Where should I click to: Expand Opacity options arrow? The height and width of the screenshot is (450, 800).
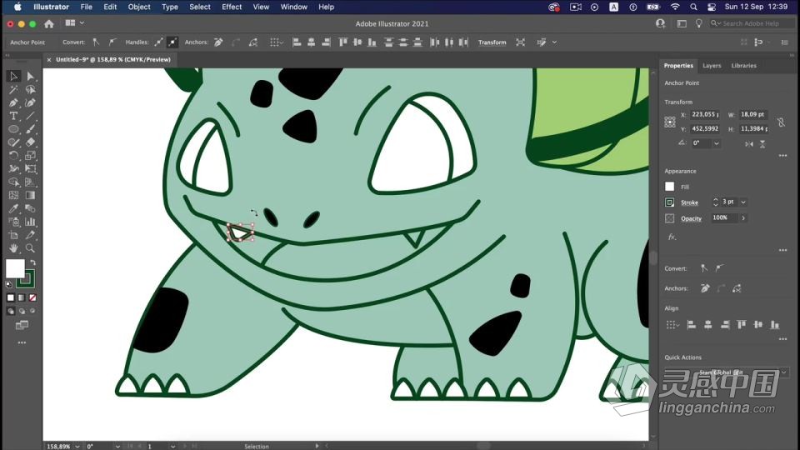click(743, 218)
